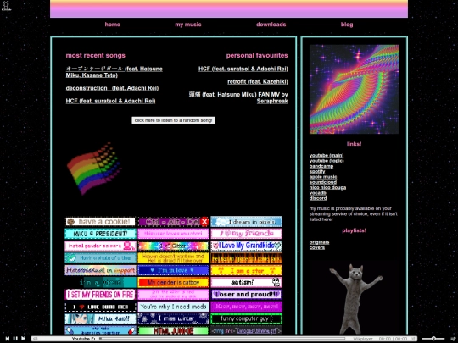Click the small icon left of Youtube track title
The width and height of the screenshot is (458, 343).
(36, 339)
